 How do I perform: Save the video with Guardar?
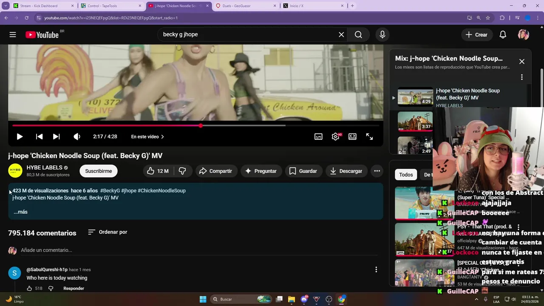[x=303, y=171]
